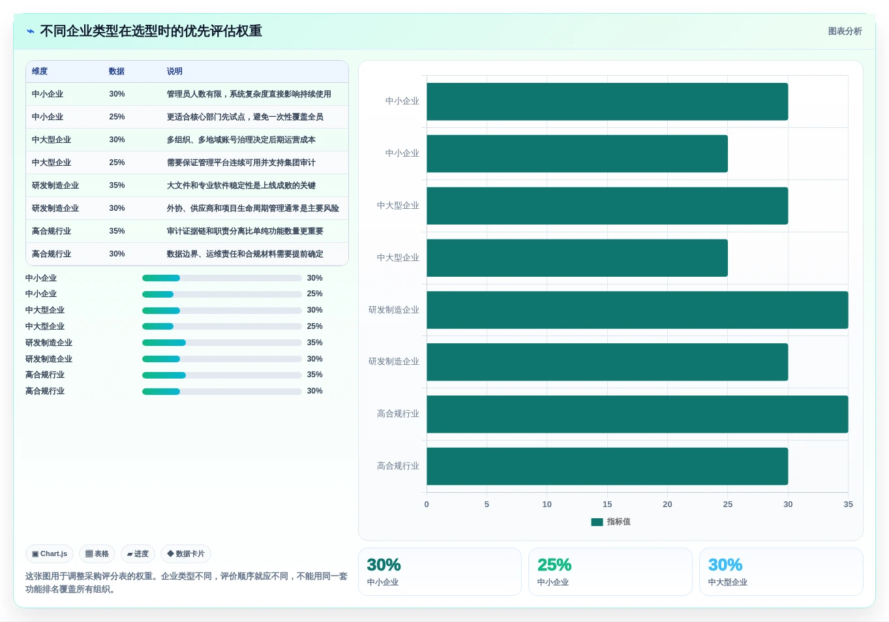Click the page title 不同企业类型在选型时的优先评估权重
This screenshot has height=622, width=889.
click(151, 31)
